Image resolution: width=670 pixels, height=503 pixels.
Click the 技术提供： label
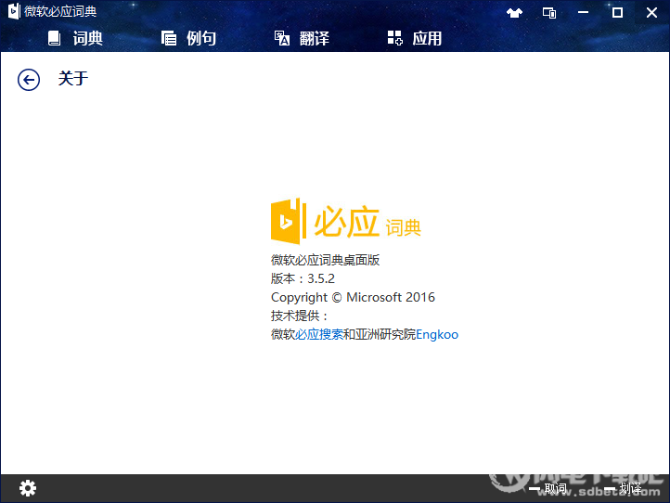300,316
